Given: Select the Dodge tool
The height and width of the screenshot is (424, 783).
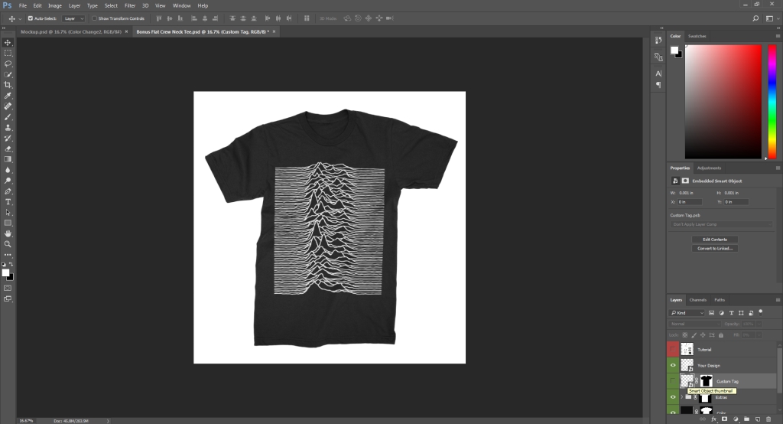Looking at the screenshot, I should [8, 181].
